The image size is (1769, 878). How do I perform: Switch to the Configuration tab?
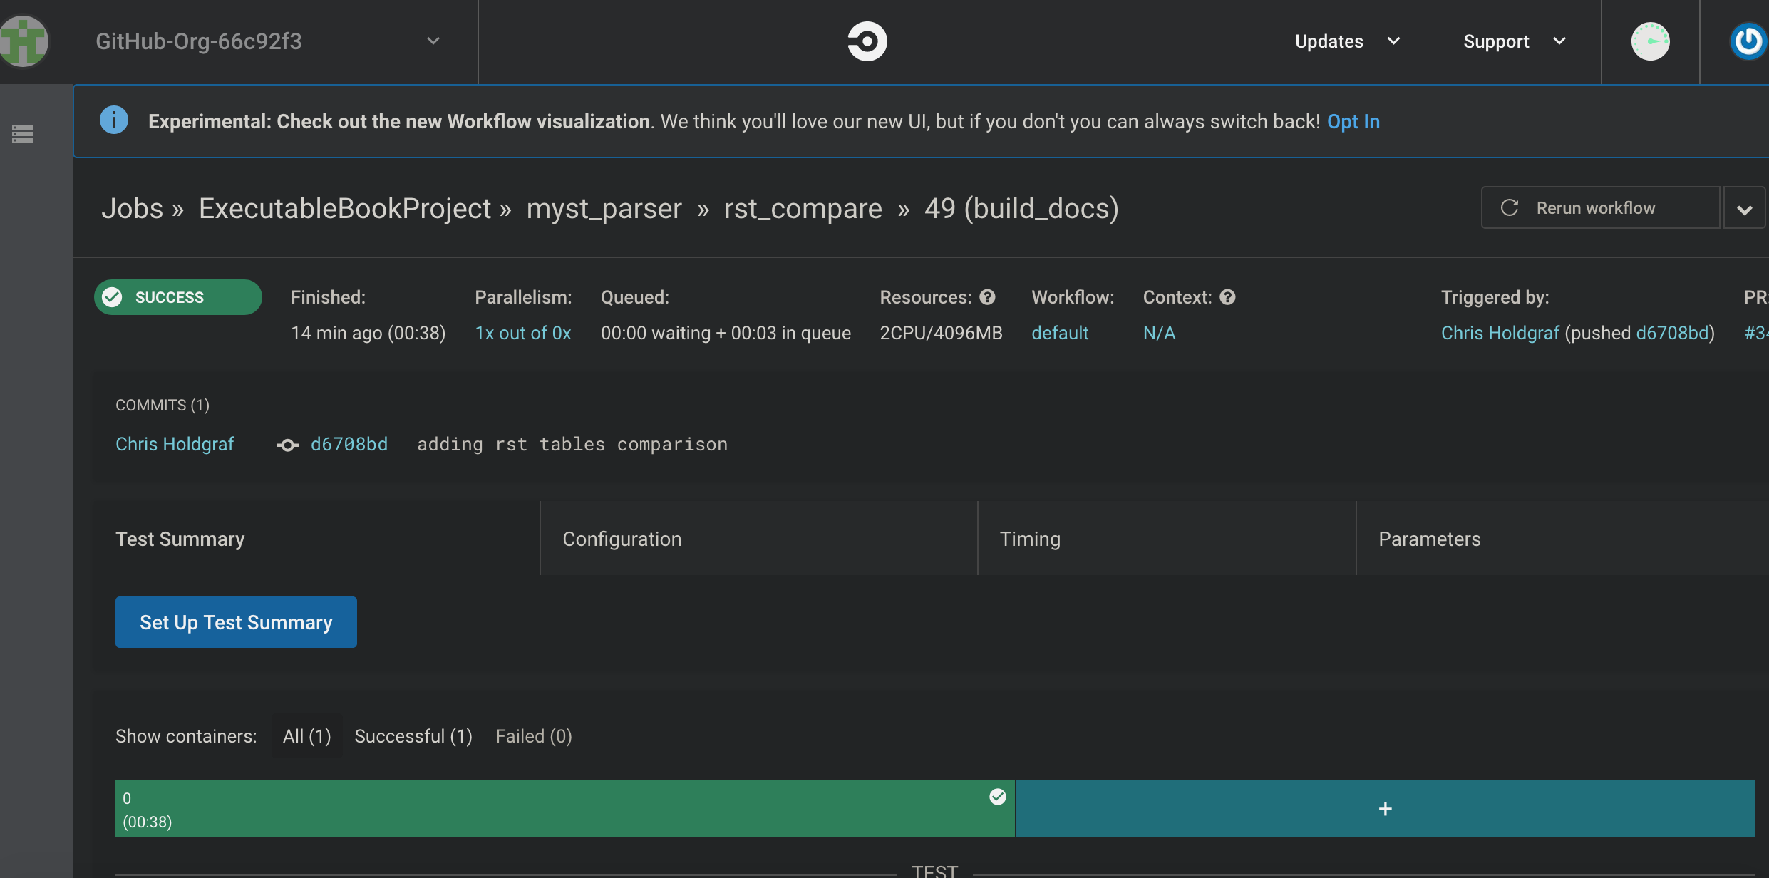tap(759, 539)
